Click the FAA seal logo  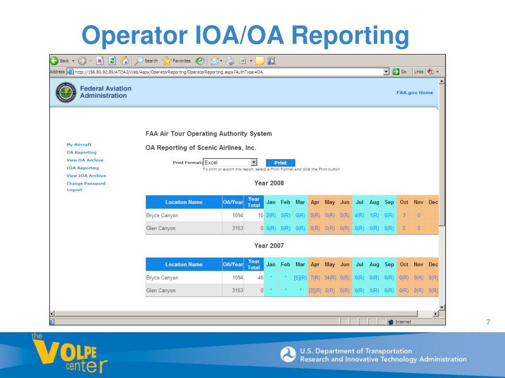coord(66,93)
